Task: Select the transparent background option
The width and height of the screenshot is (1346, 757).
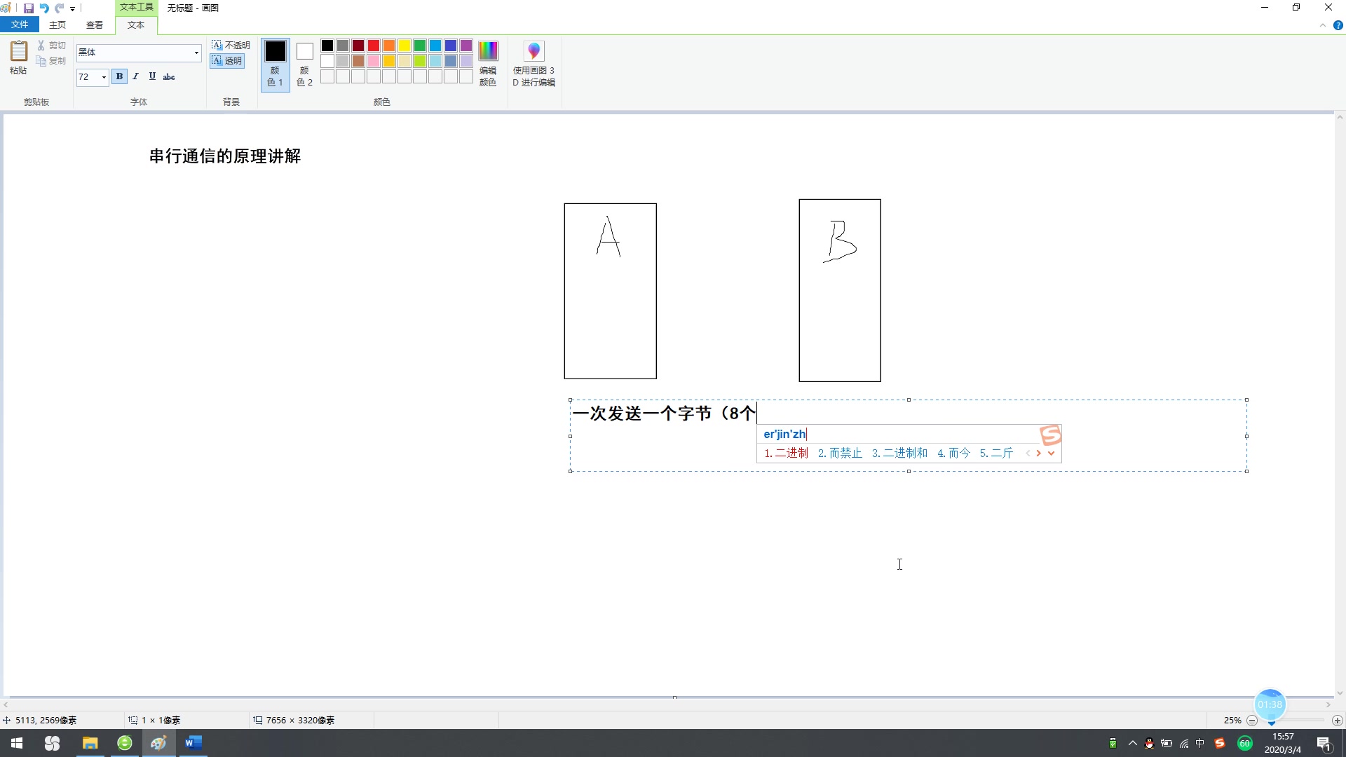Action: pyautogui.click(x=227, y=61)
